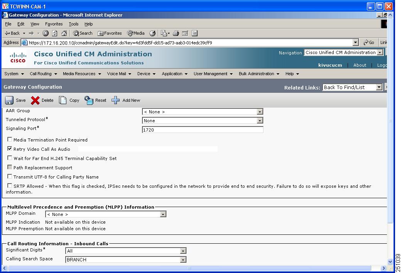The width and height of the screenshot is (402, 273).
Task: Click the address bar URL field
Action: (x=190, y=42)
